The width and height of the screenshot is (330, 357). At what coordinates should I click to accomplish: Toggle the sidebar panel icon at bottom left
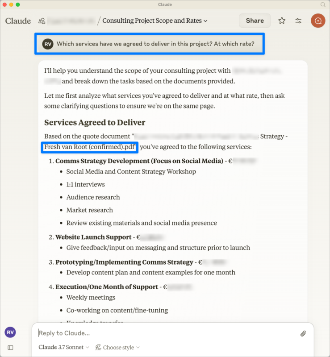tap(10, 348)
